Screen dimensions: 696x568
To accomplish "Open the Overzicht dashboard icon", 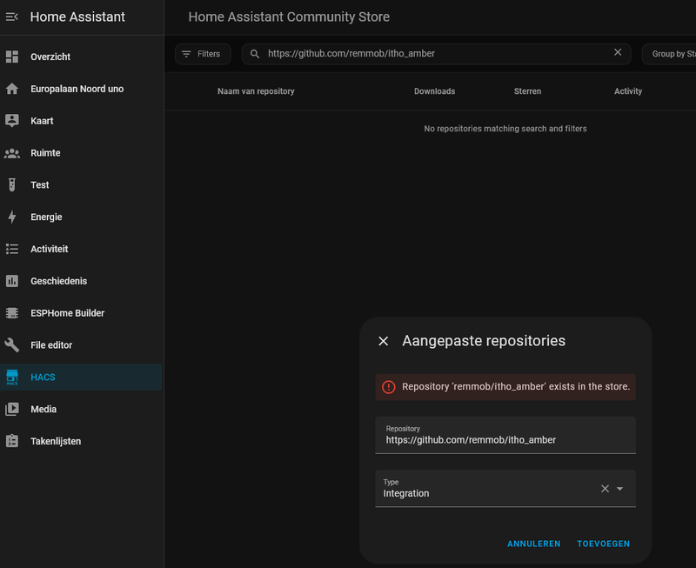I will tap(12, 57).
